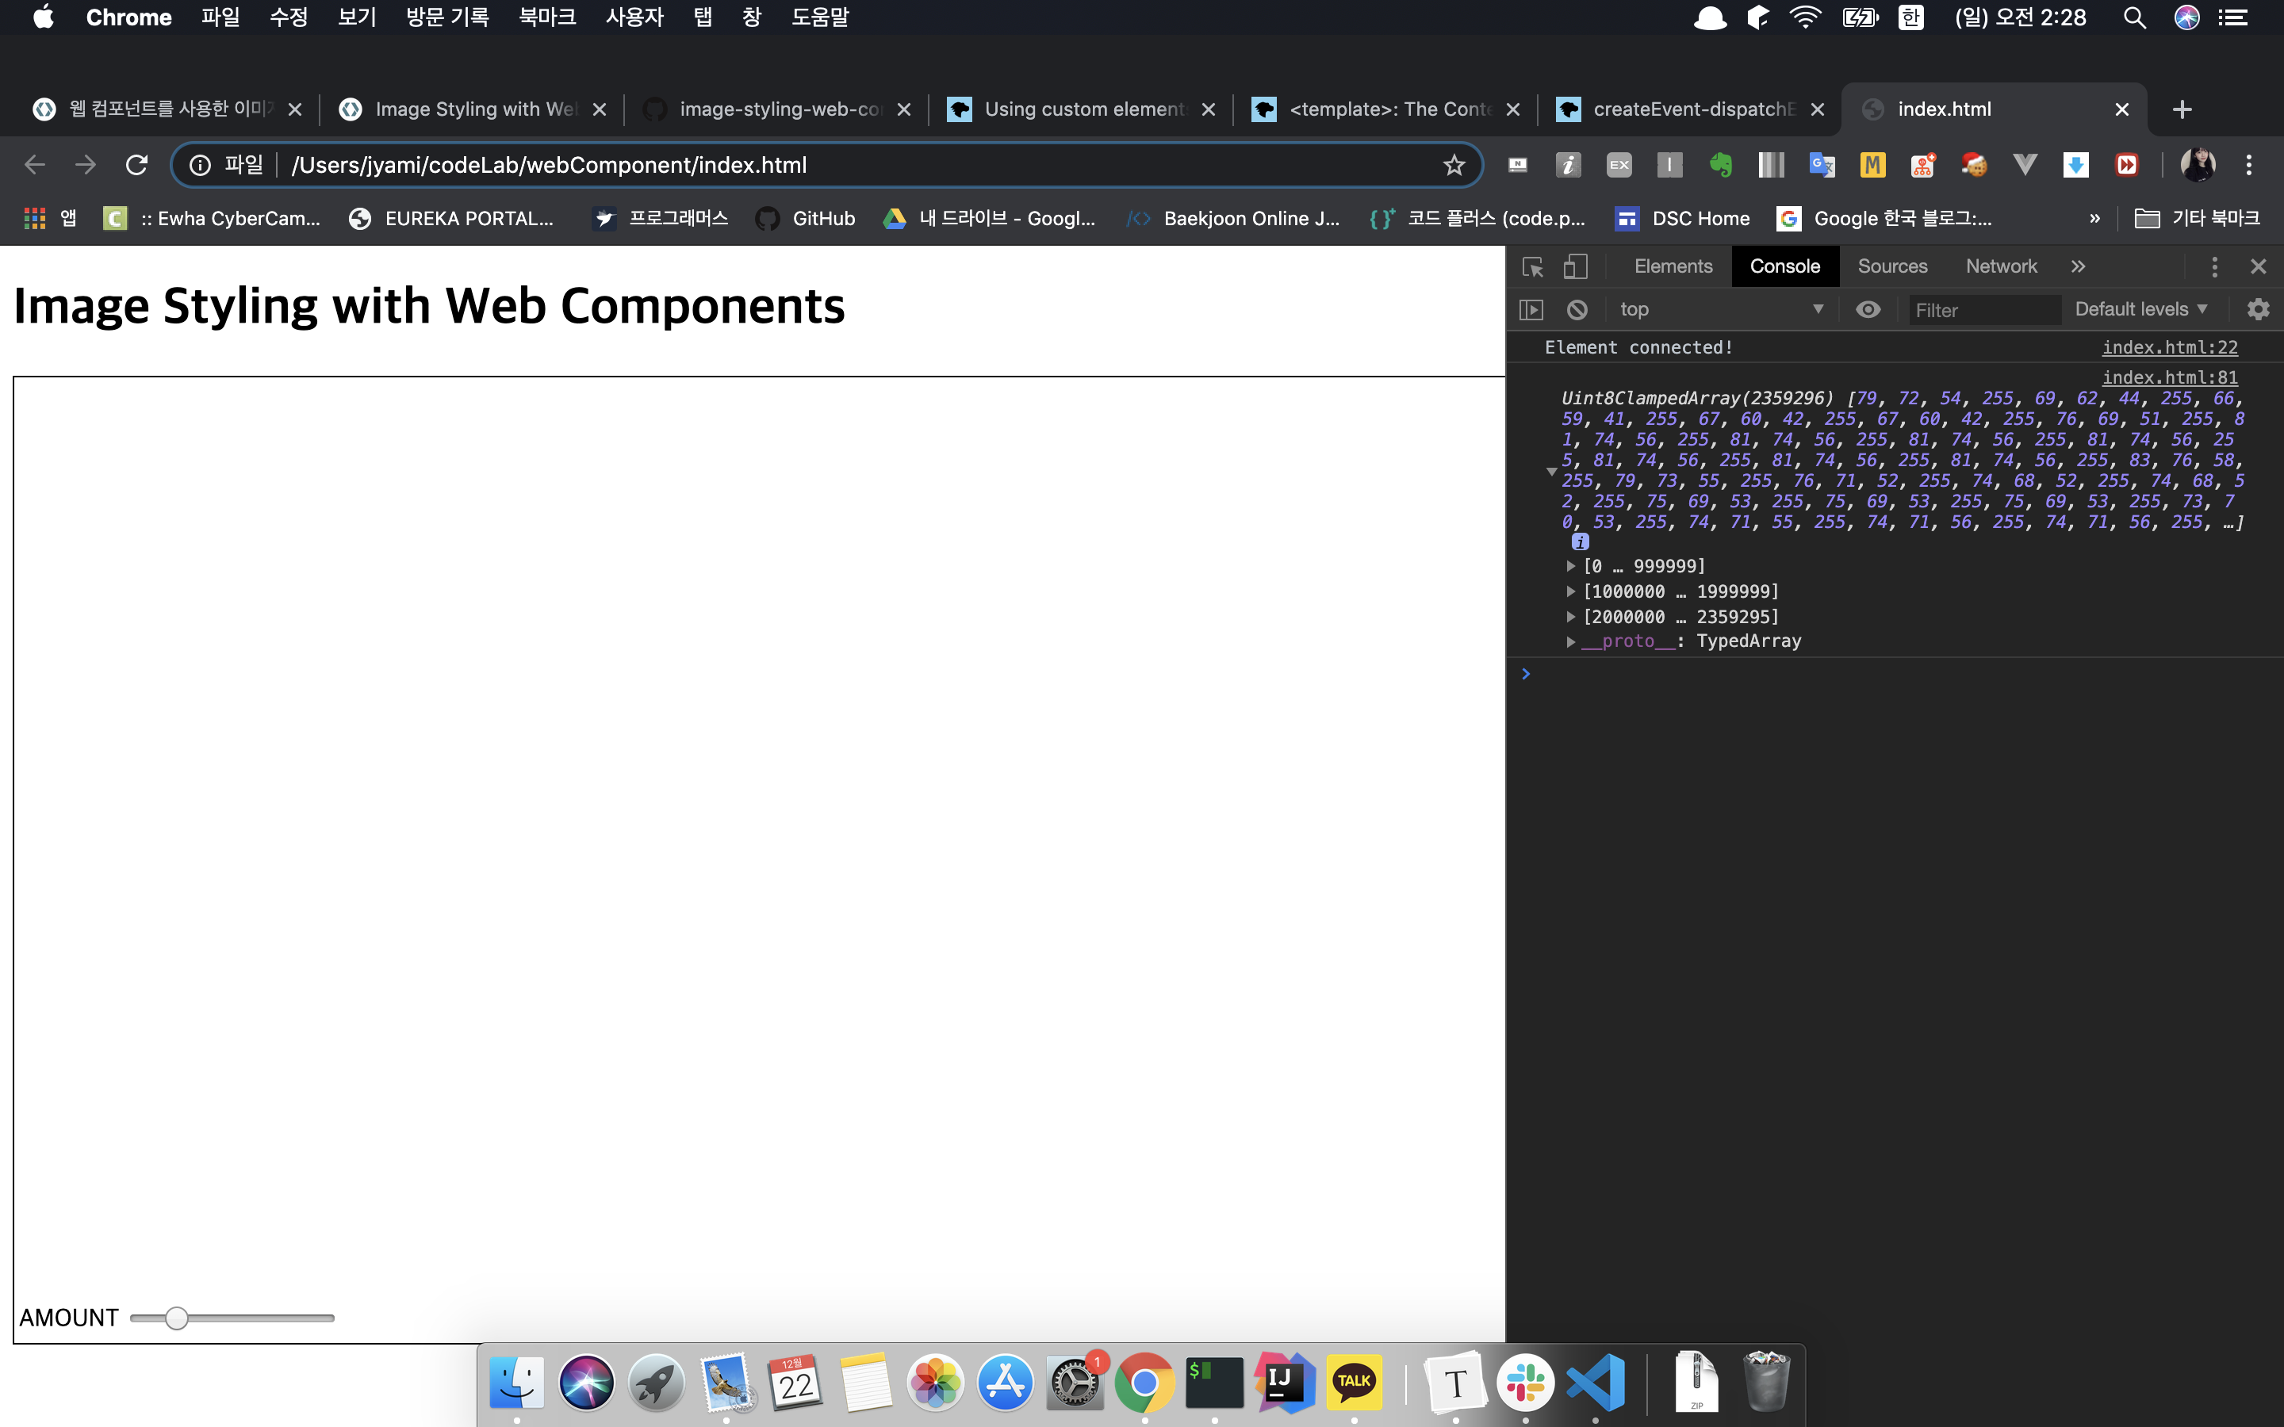Open the Default levels dropdown

2140,309
